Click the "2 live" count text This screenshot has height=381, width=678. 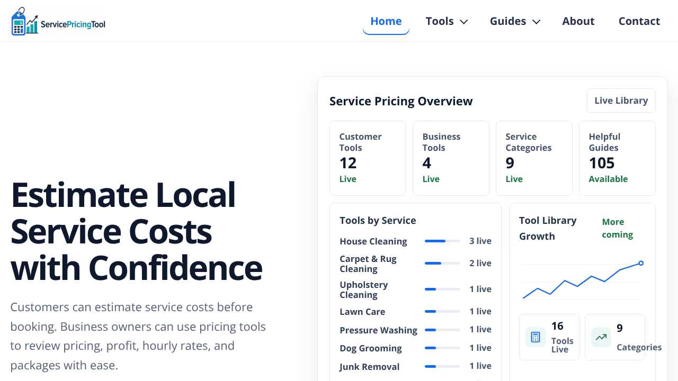click(x=480, y=263)
